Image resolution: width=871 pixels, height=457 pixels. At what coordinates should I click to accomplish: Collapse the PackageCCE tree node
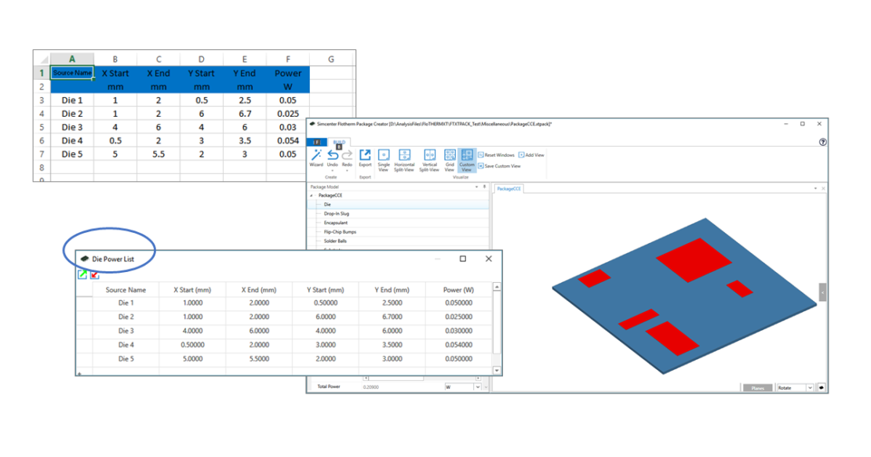point(311,194)
